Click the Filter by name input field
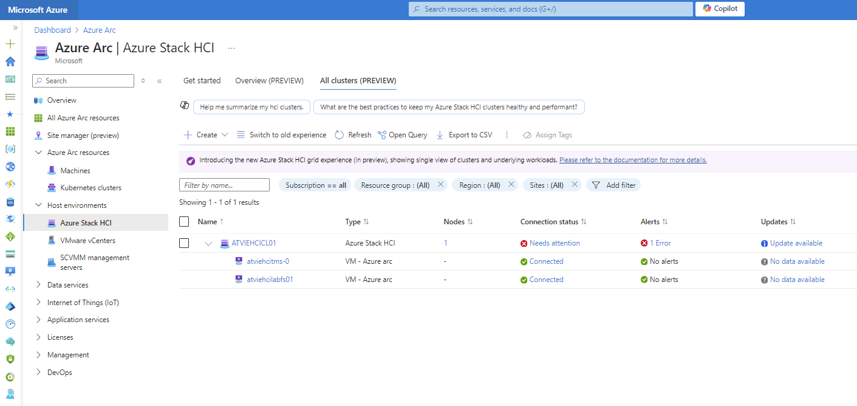Viewport: 857px width, 406px height. click(224, 185)
